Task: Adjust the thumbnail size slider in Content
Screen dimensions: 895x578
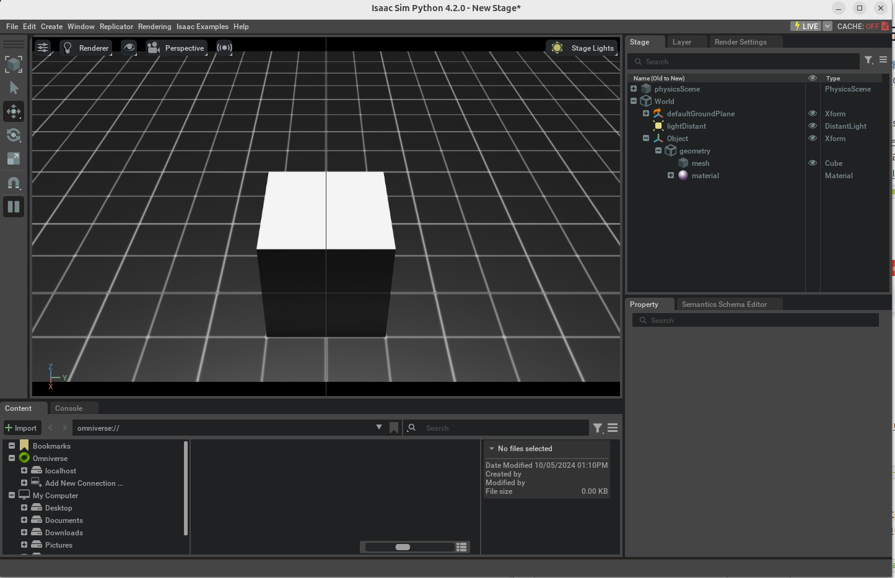Action: point(403,547)
